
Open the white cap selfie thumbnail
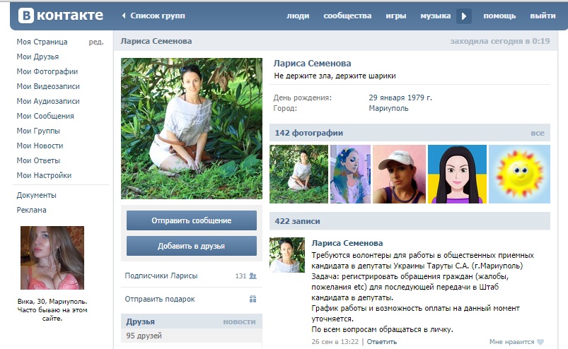coord(399,174)
